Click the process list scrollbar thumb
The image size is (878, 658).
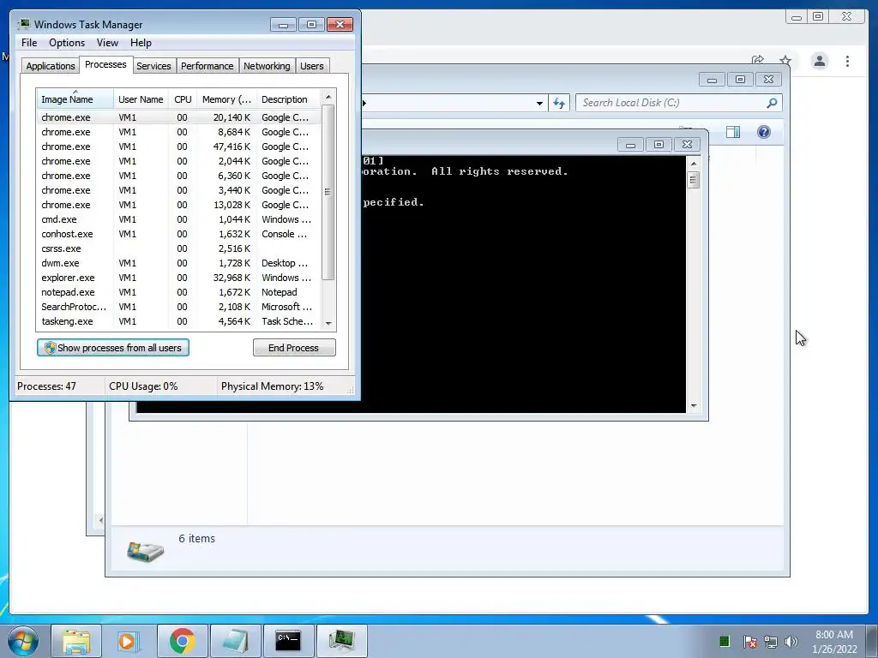tap(328, 192)
